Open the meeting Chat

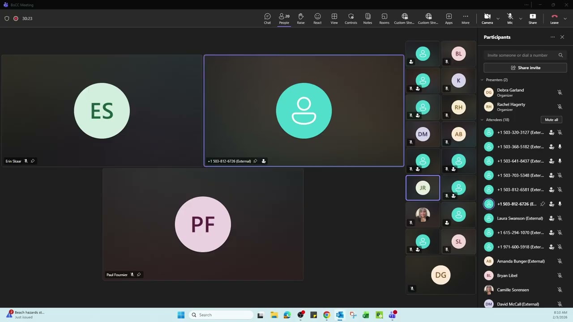coord(267,18)
